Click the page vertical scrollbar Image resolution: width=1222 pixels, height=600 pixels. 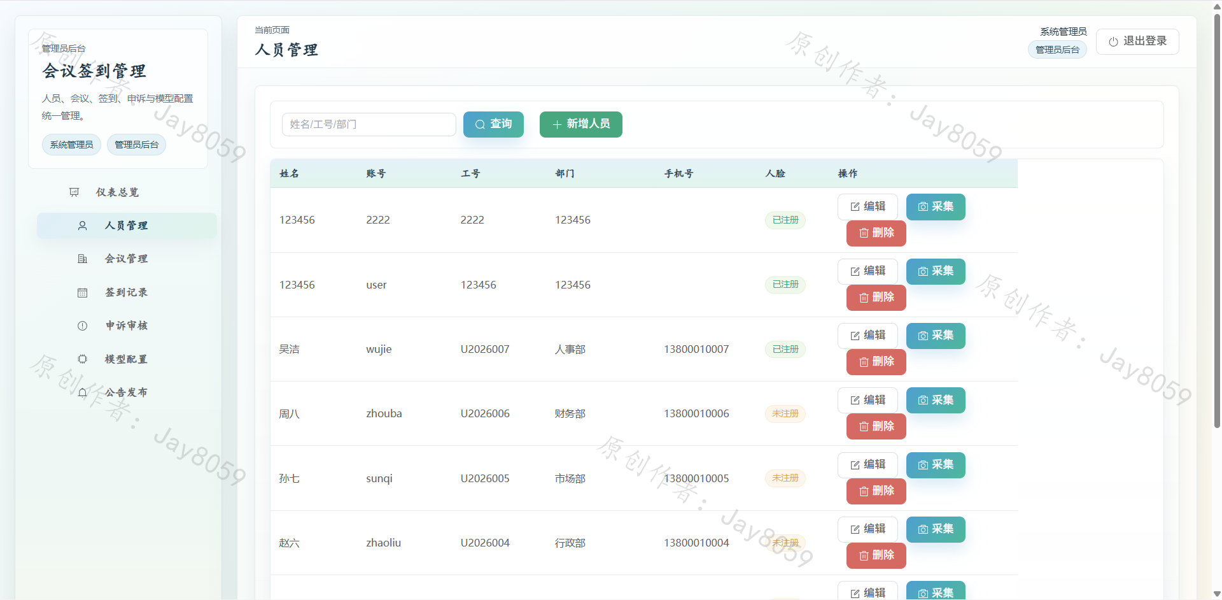[1217, 220]
